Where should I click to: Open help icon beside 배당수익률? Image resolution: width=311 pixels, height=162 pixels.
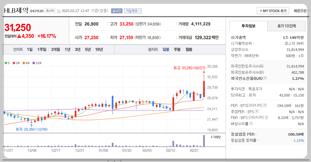point(251,124)
